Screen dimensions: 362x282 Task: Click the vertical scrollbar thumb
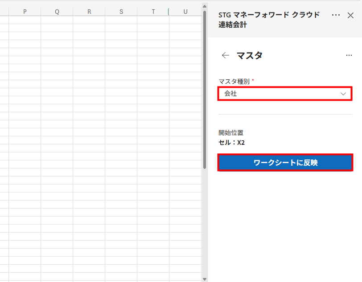(x=205, y=89)
